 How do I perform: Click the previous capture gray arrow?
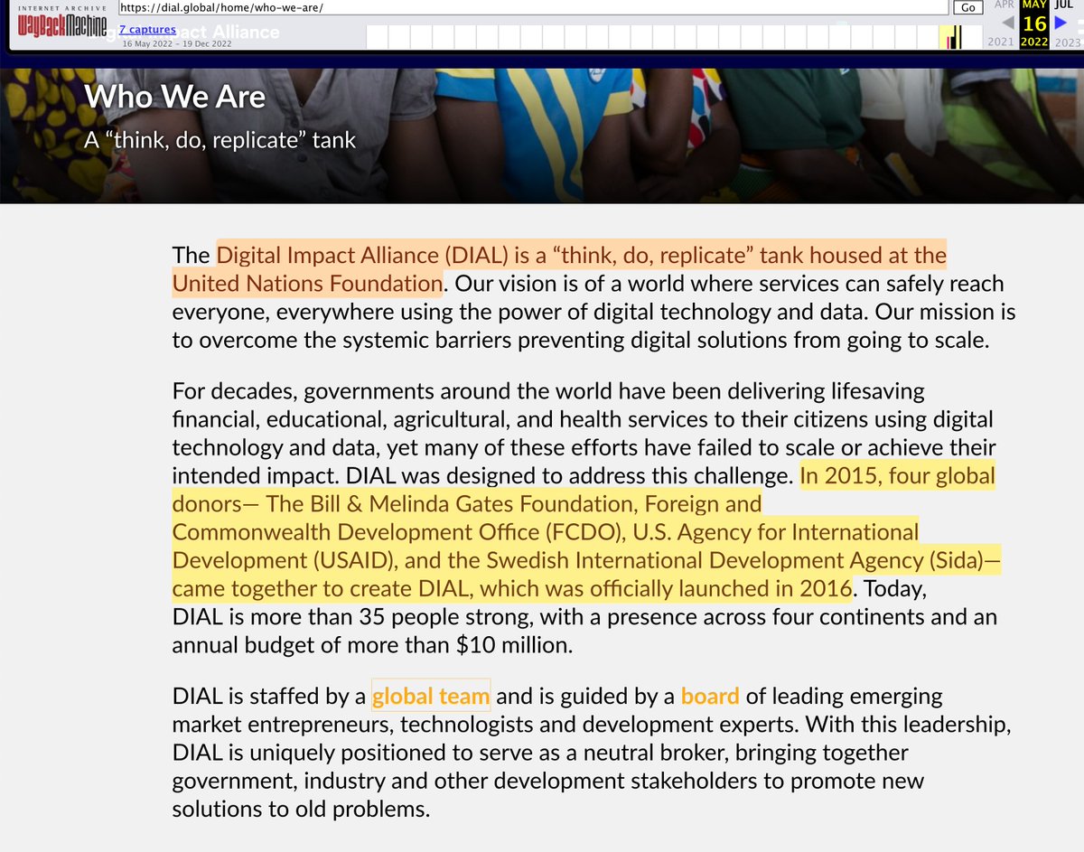pos(1008,23)
